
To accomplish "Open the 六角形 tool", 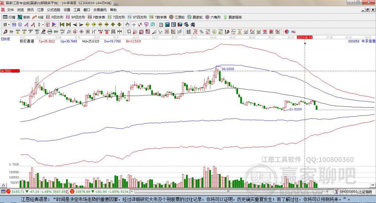I will (x=213, y=17).
